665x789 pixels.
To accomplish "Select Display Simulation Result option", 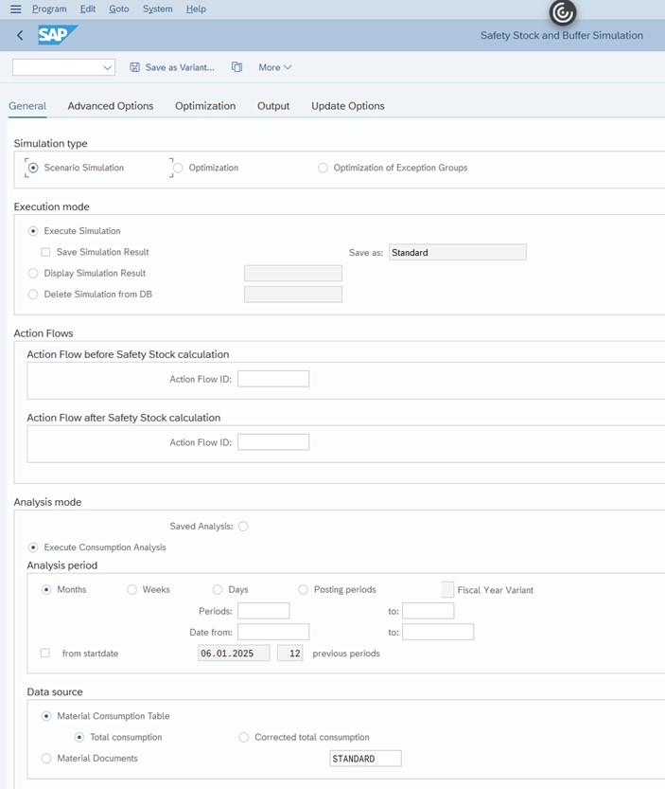I will (x=33, y=273).
